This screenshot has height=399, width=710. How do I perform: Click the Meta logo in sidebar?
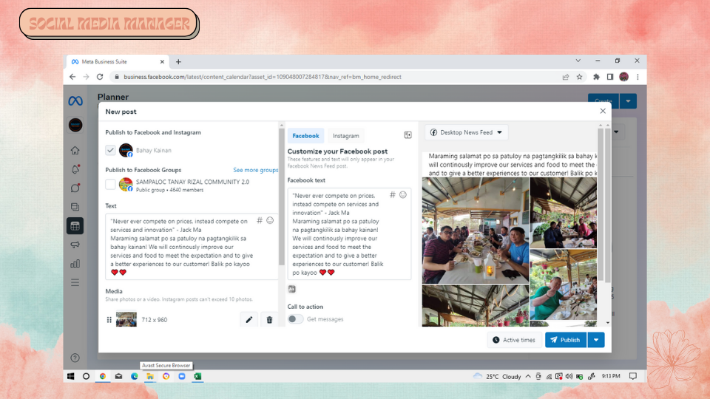tap(75, 101)
